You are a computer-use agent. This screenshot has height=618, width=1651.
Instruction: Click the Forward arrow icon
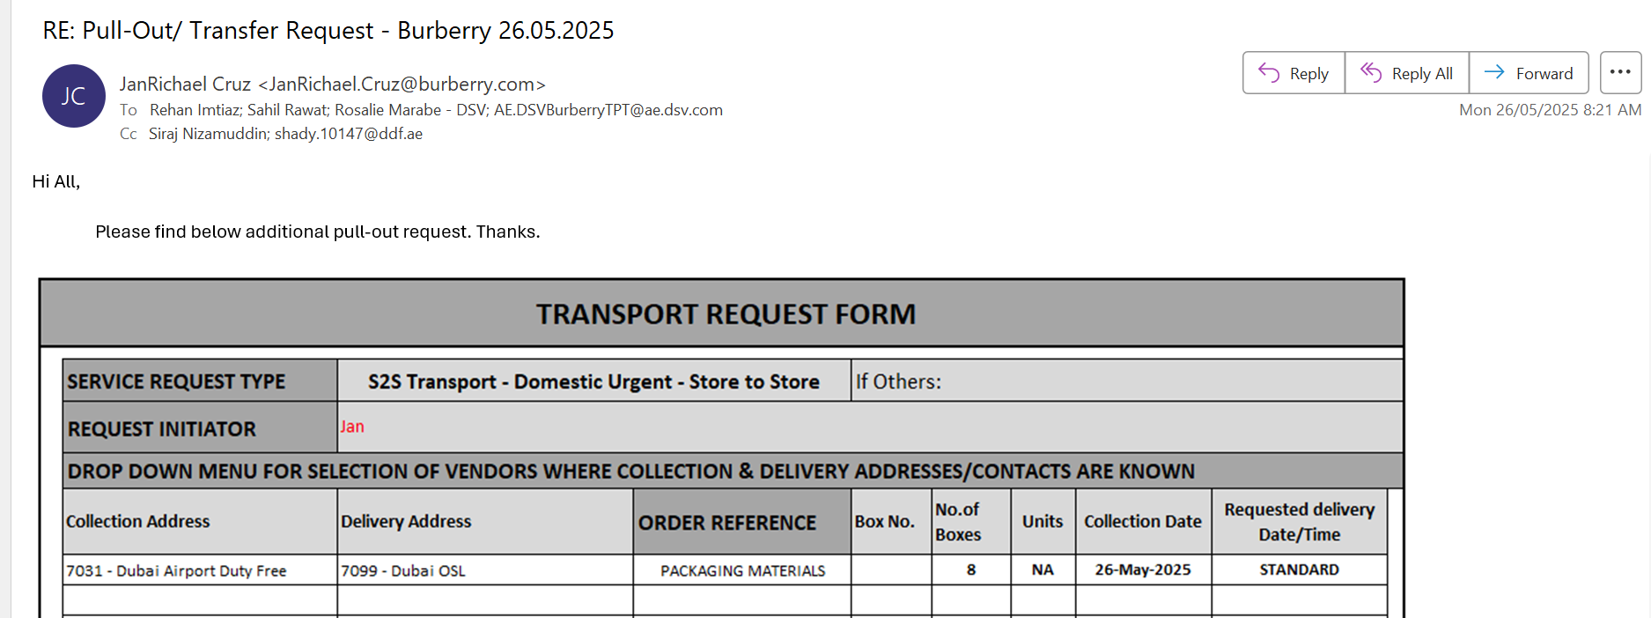pyautogui.click(x=1494, y=72)
